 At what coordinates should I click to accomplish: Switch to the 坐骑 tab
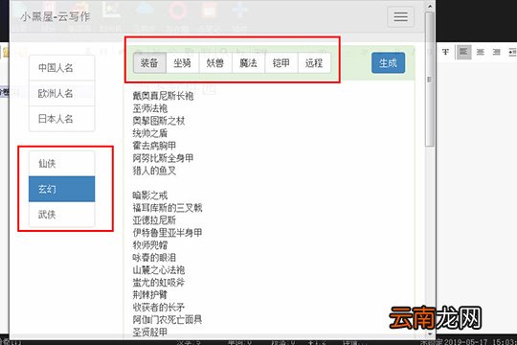point(183,62)
